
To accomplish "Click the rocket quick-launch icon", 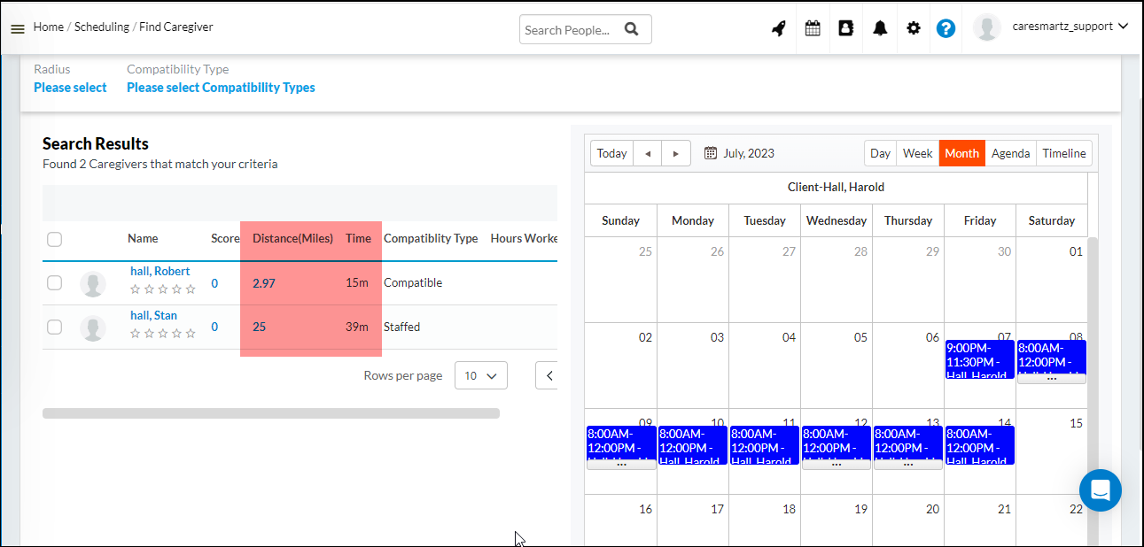I will 779,28.
